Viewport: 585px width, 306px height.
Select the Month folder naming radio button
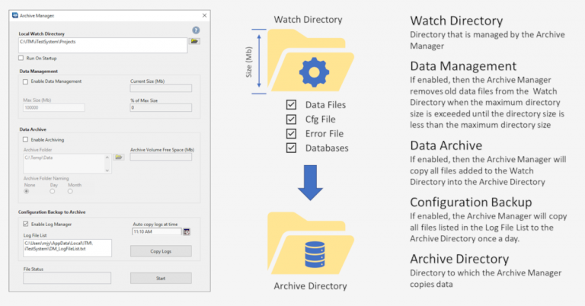[70, 192]
